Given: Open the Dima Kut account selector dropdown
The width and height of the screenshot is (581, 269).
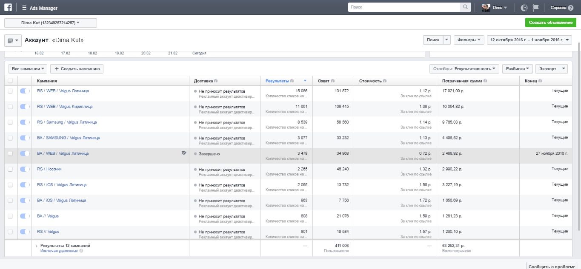Looking at the screenshot, I should point(51,23).
